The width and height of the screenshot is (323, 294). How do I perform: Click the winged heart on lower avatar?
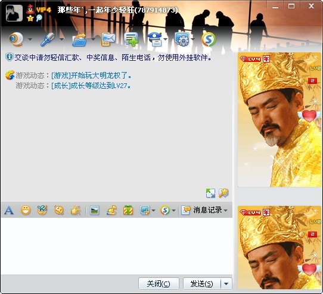(309, 269)
